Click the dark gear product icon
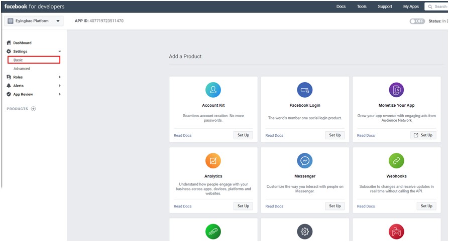Screen dimensions: 449x242 pos(305,231)
